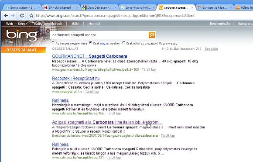
Task: Close the Disco Debrecen tab
Action: tap(115, 7)
